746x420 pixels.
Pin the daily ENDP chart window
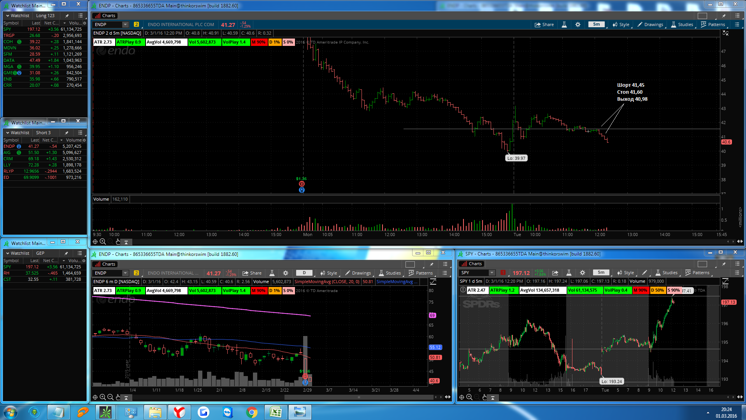[x=432, y=264]
